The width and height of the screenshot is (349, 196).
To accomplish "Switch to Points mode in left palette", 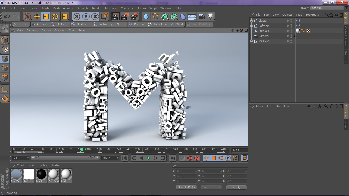I will tap(5, 59).
